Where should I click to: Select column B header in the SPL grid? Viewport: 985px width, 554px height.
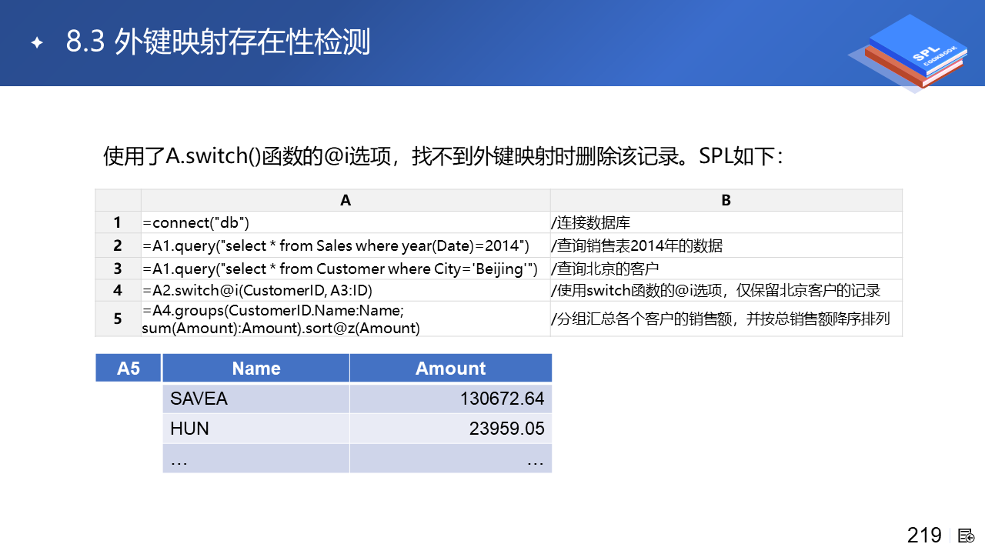726,200
